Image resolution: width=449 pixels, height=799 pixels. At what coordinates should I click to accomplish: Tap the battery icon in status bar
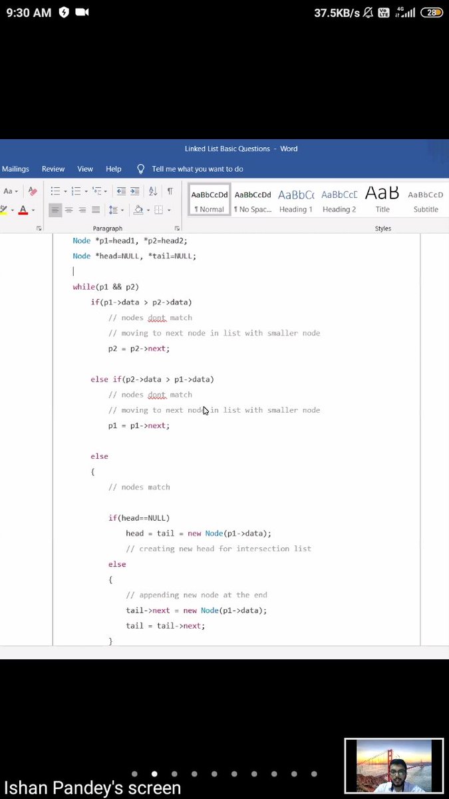[433, 12]
